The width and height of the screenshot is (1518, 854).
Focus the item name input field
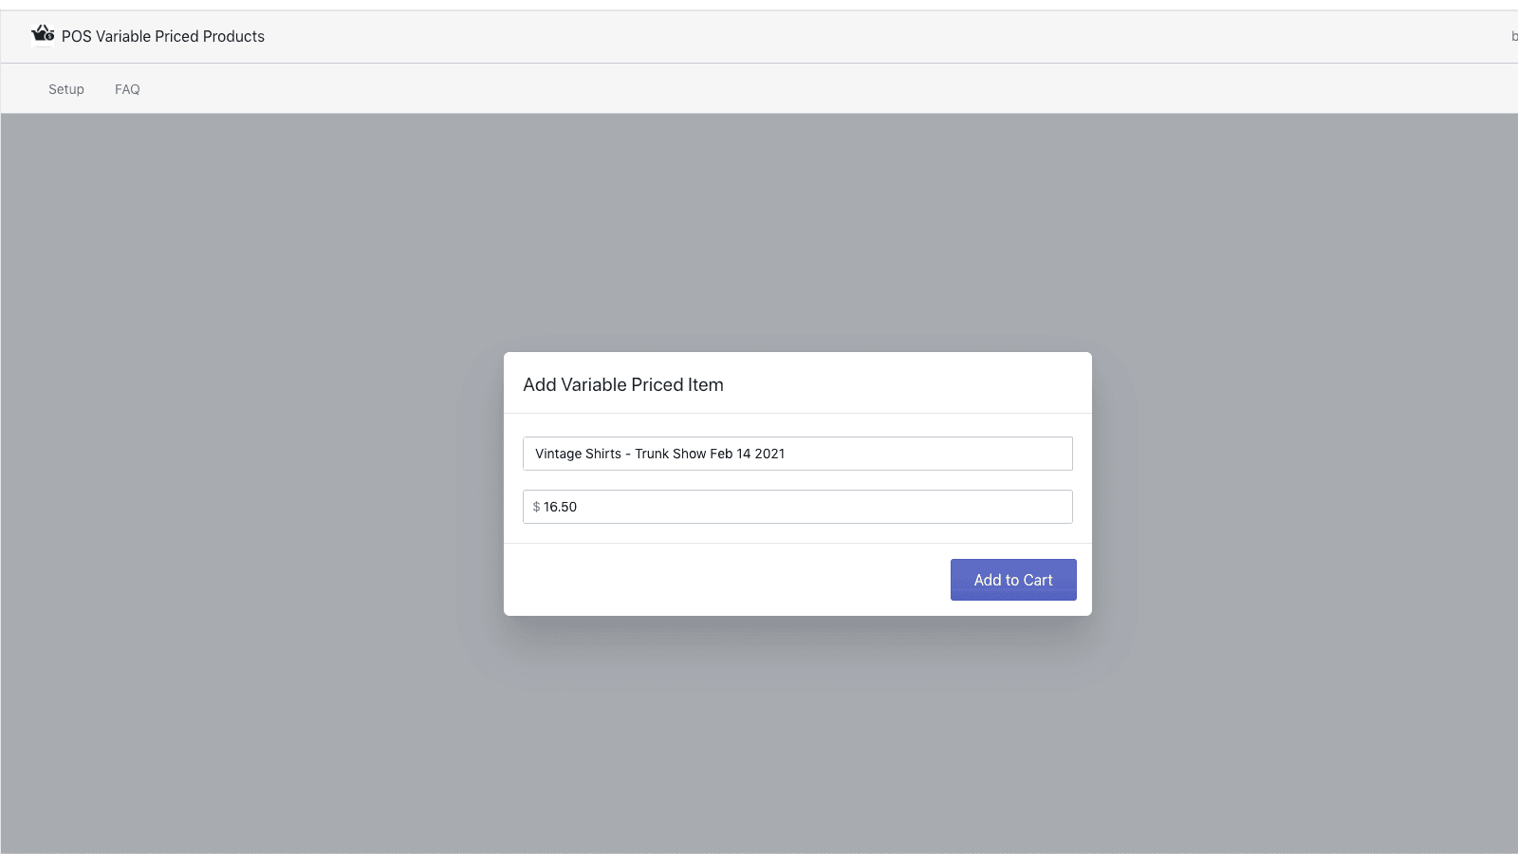point(901,454)
